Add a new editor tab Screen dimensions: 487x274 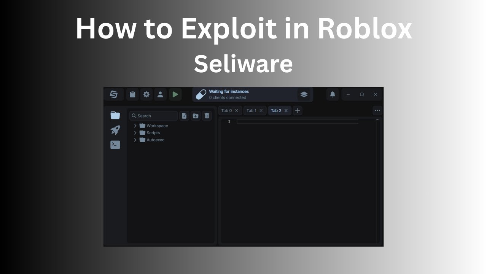coord(298,111)
